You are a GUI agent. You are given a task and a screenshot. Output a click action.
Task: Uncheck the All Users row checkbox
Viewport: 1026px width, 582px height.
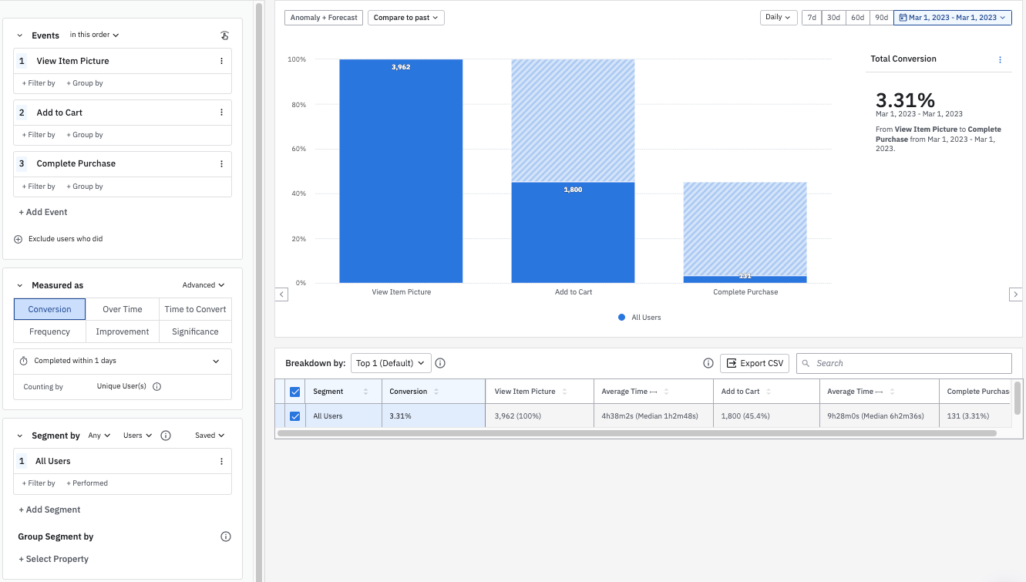point(294,416)
